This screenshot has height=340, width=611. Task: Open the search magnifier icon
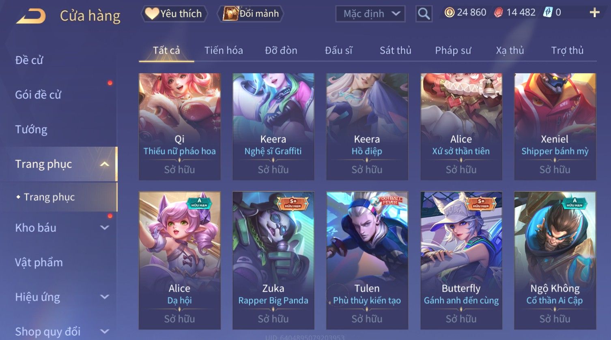(x=424, y=14)
